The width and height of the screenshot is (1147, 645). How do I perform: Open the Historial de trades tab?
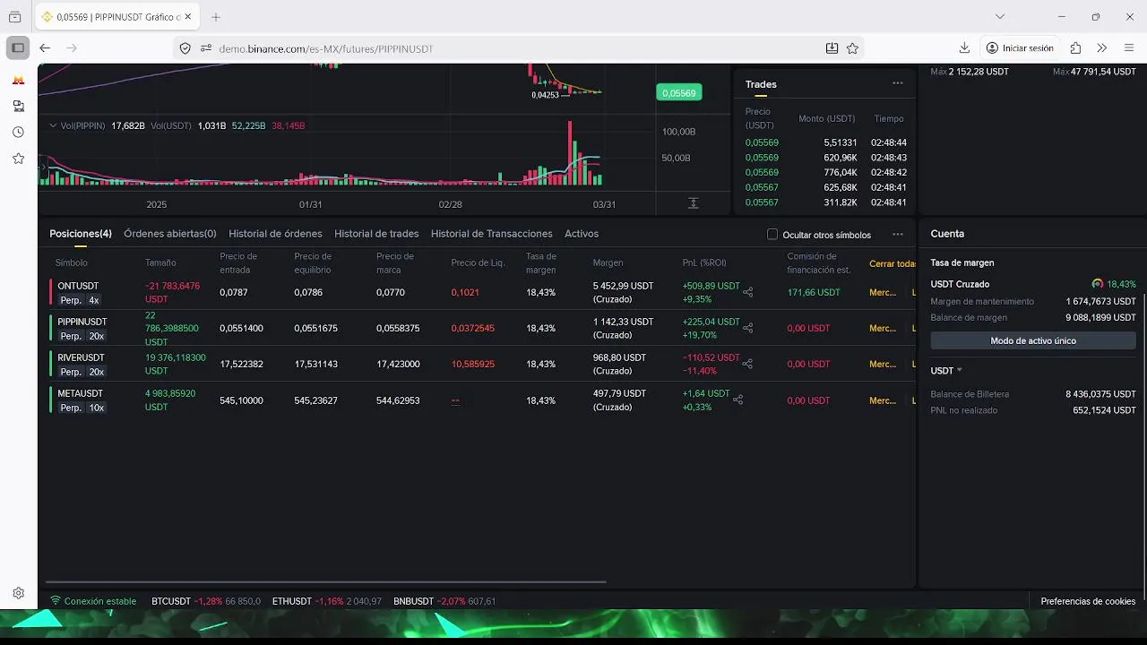(376, 234)
